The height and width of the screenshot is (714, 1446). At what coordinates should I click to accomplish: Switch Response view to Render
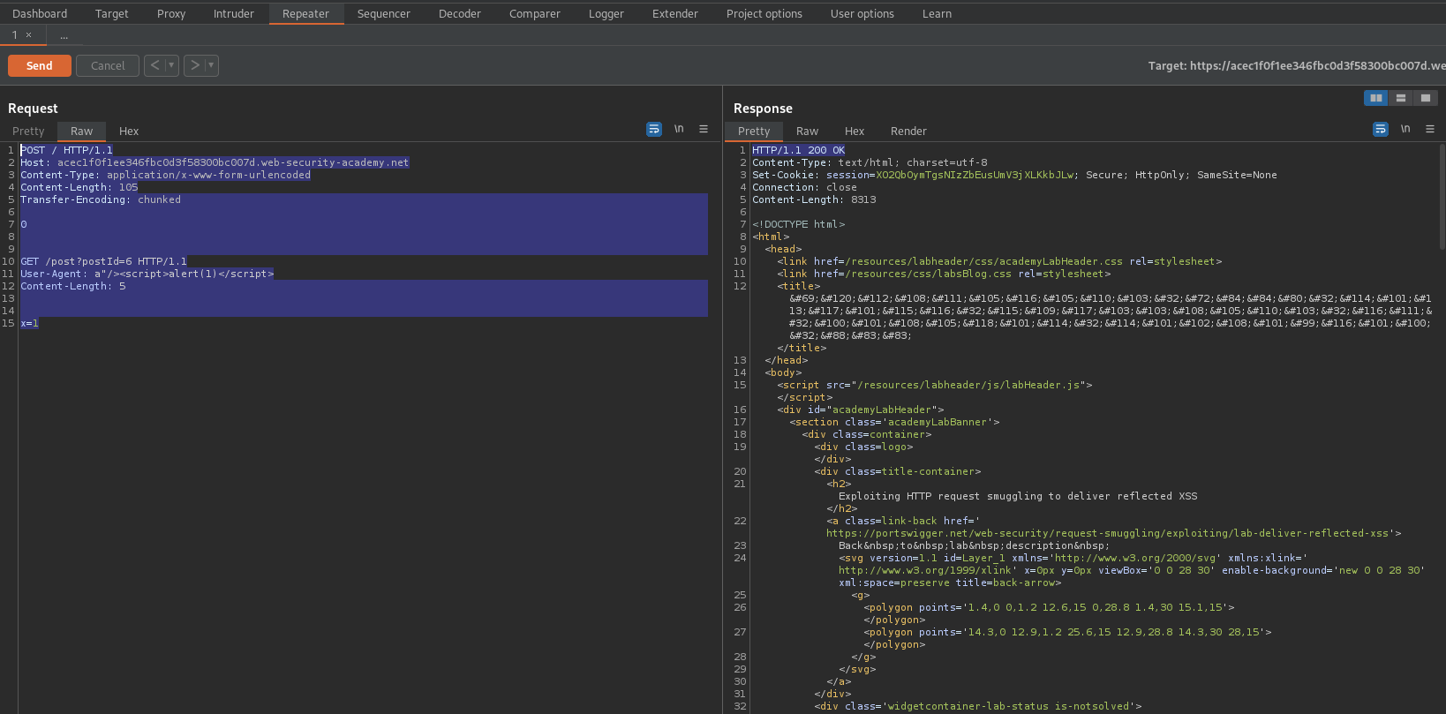coord(908,131)
